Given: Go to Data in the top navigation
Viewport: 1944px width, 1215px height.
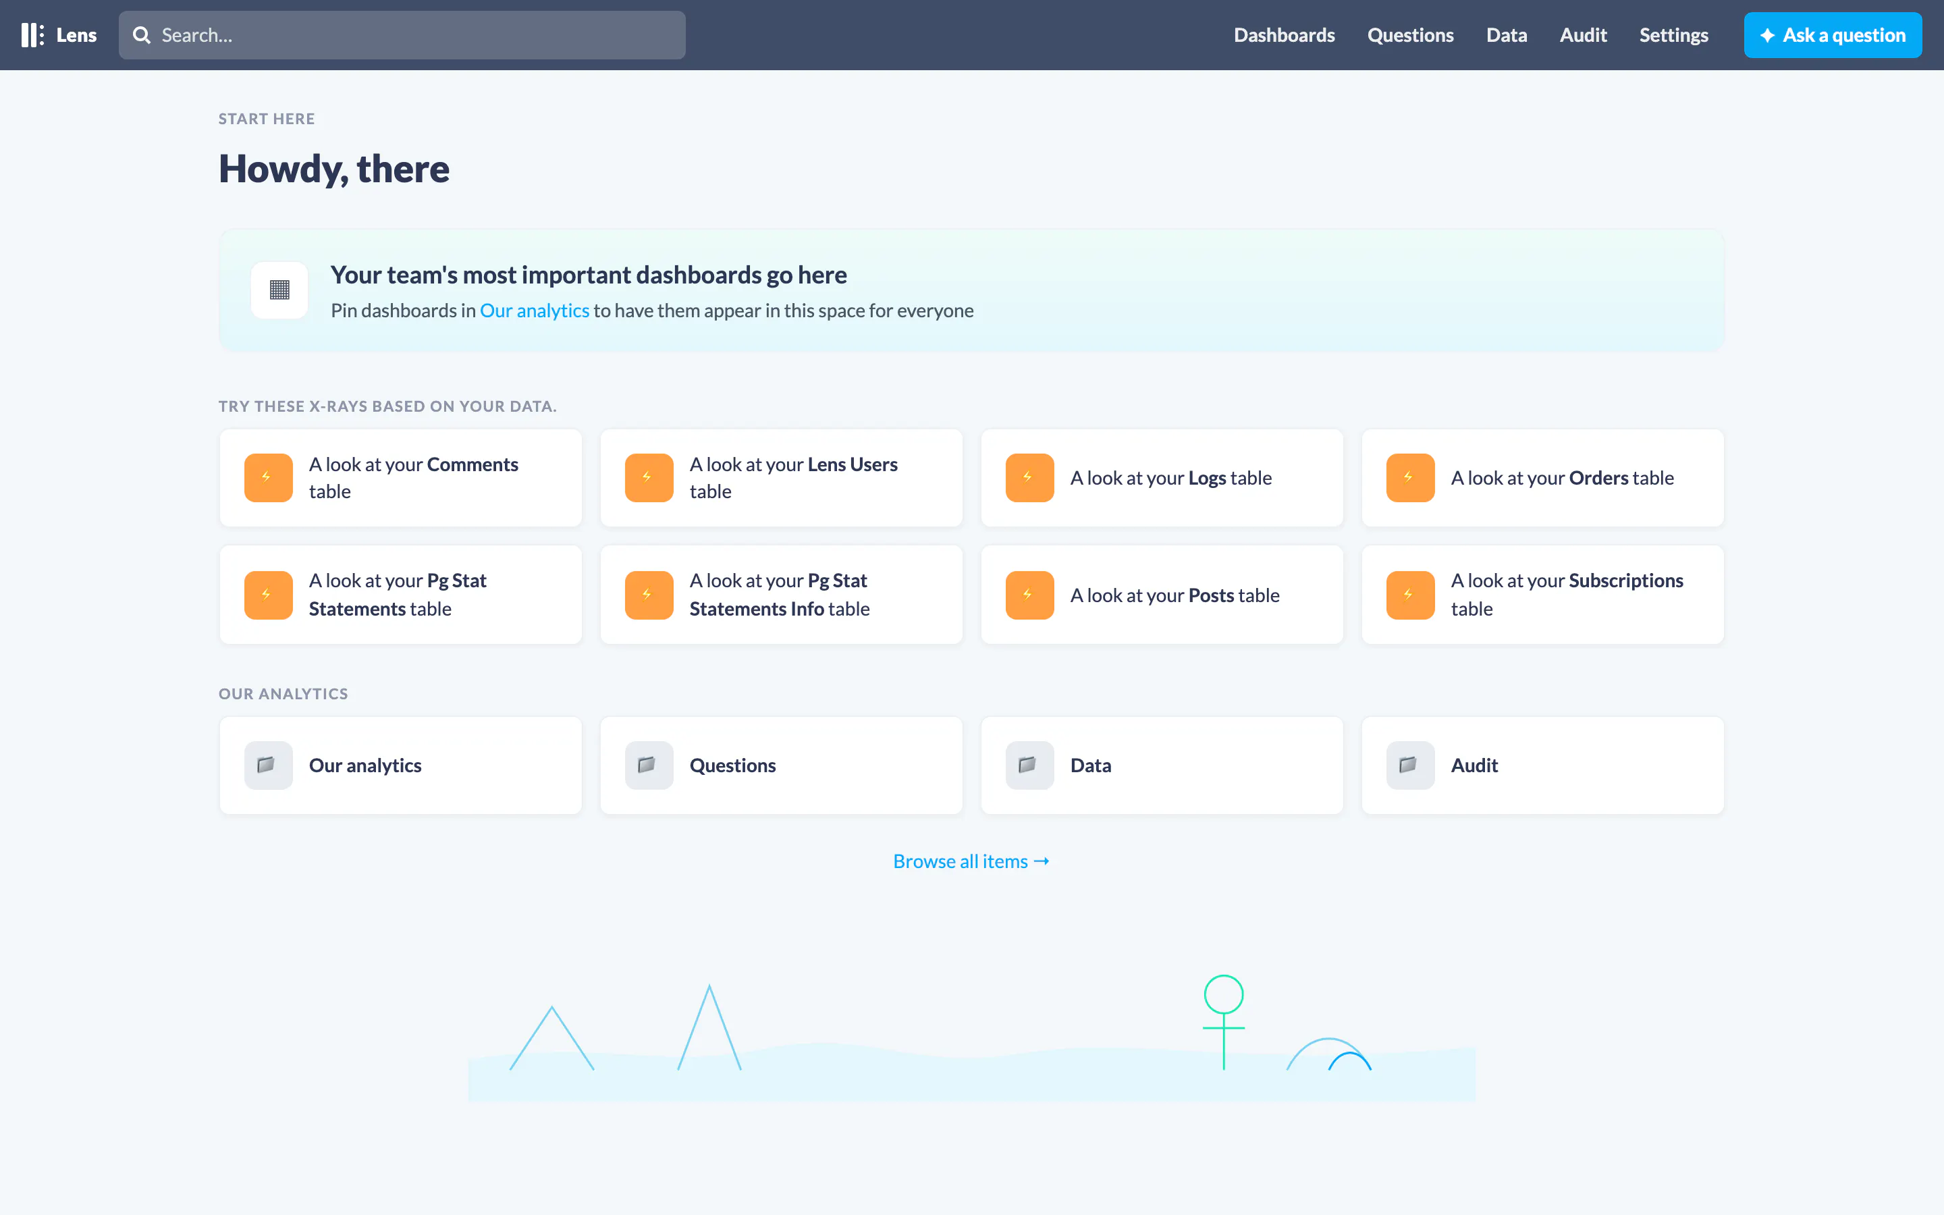Looking at the screenshot, I should (1506, 34).
